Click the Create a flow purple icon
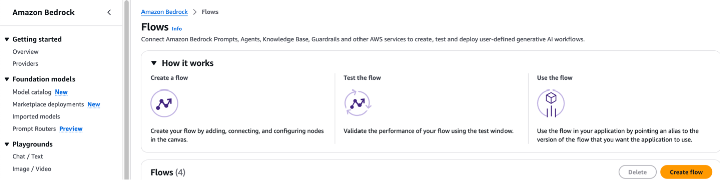 tap(164, 104)
